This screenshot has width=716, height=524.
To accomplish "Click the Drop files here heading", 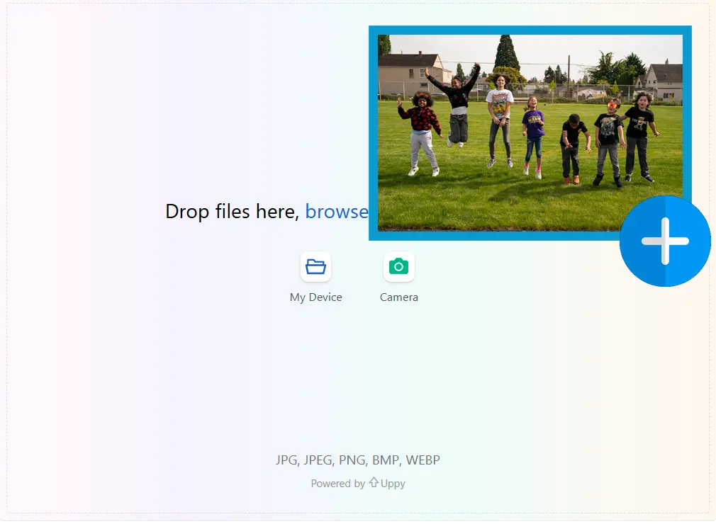I will (x=230, y=211).
